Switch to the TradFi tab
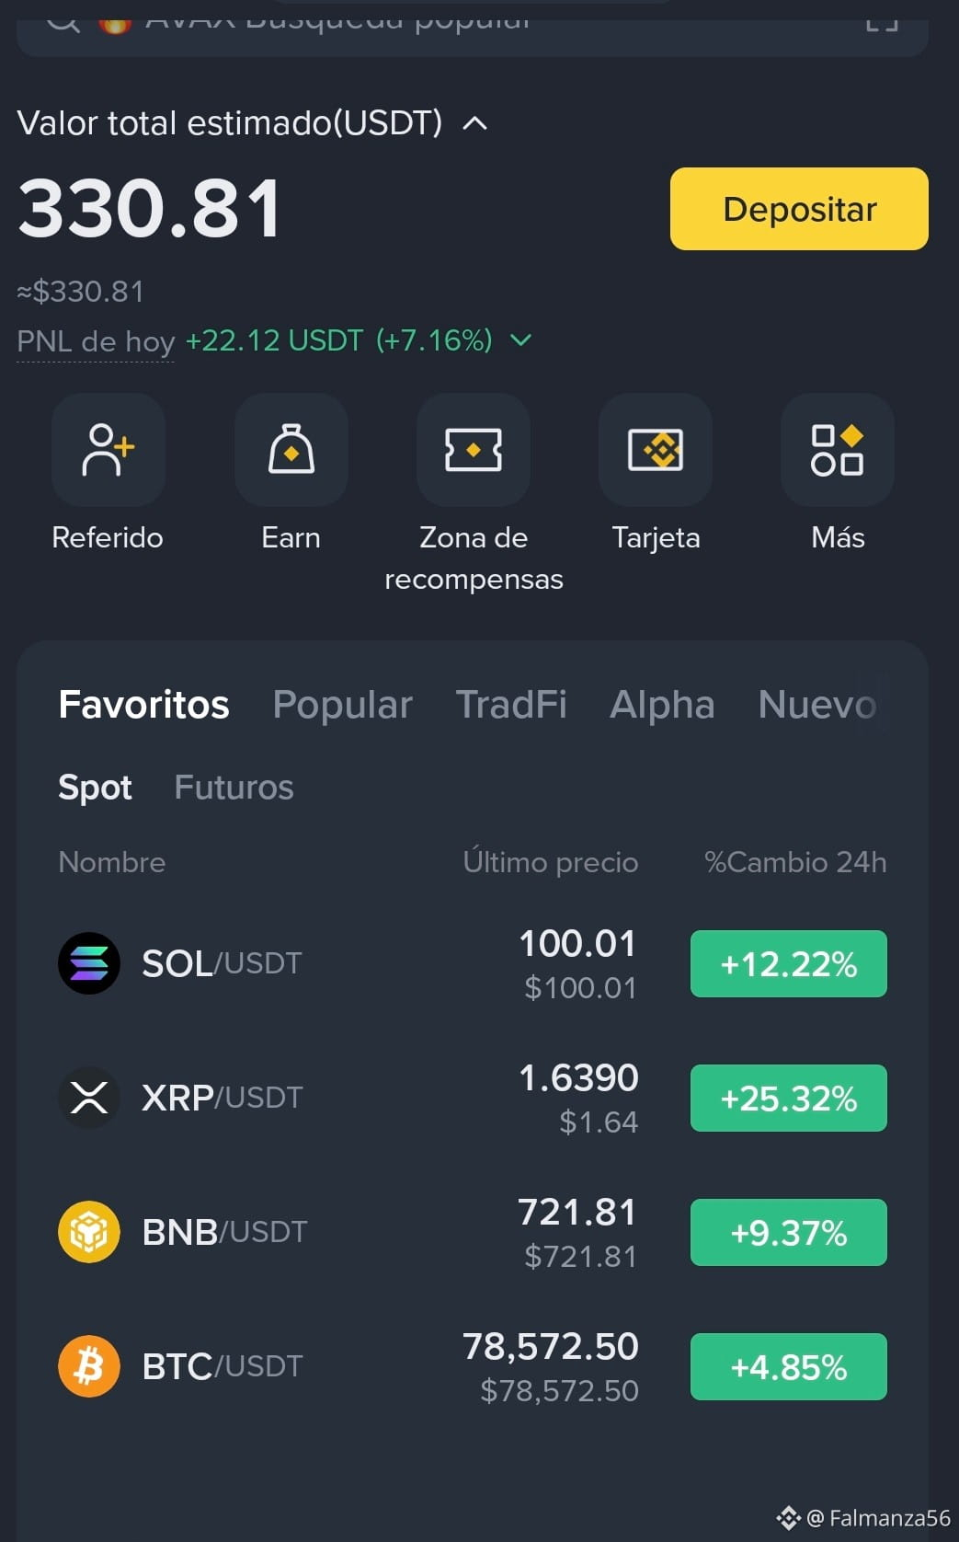Screen dimensions: 959x1542 point(511,705)
